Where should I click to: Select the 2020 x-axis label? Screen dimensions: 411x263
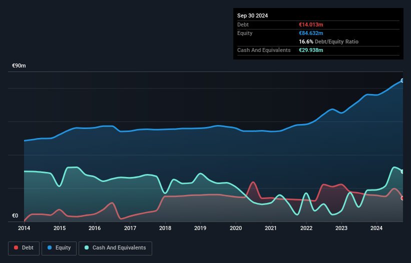[x=236, y=228]
